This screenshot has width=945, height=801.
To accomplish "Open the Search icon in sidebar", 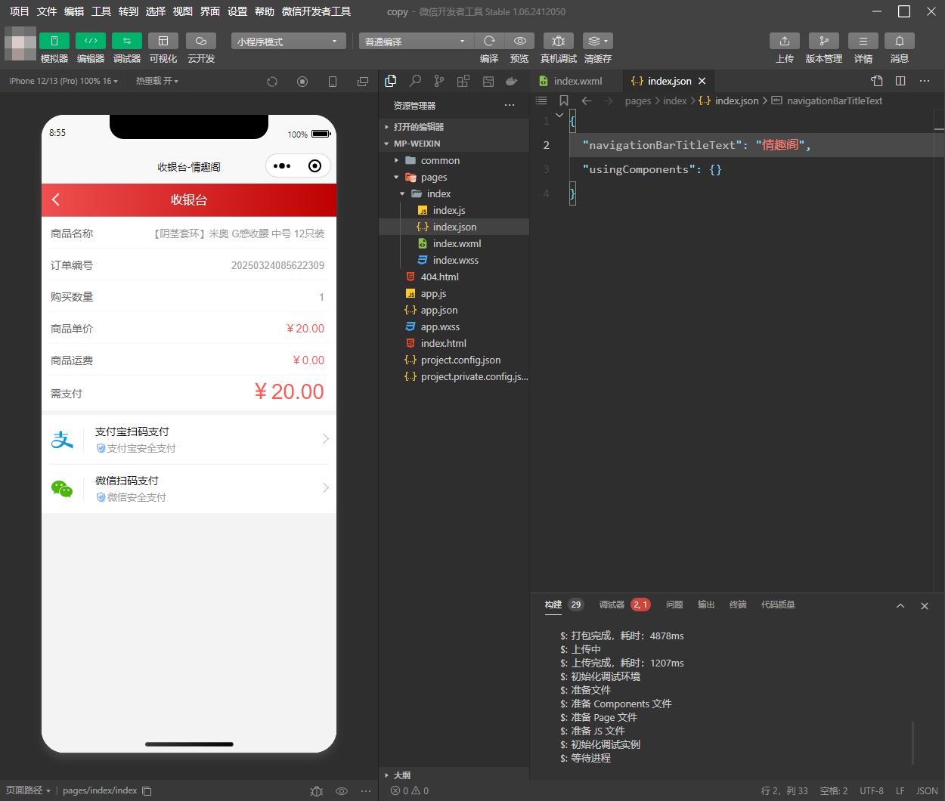I will click(415, 81).
